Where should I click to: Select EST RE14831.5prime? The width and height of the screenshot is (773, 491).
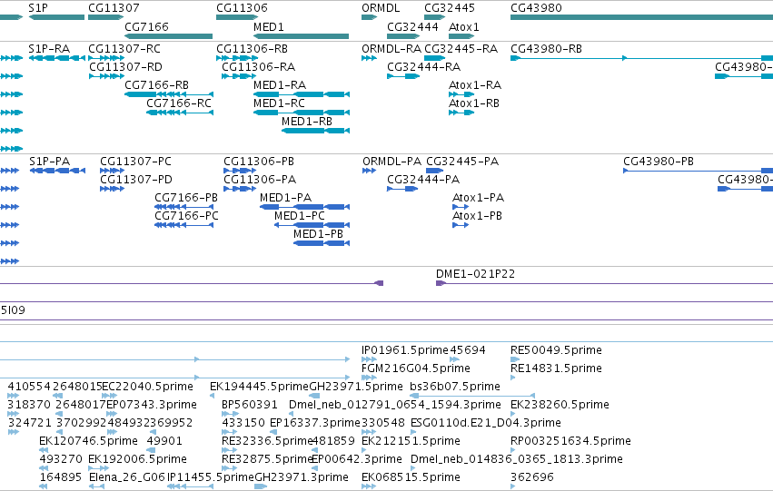[x=557, y=368]
